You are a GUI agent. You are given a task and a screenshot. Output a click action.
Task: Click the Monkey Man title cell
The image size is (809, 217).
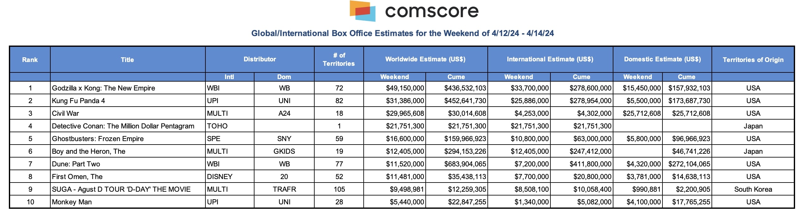[x=72, y=202]
